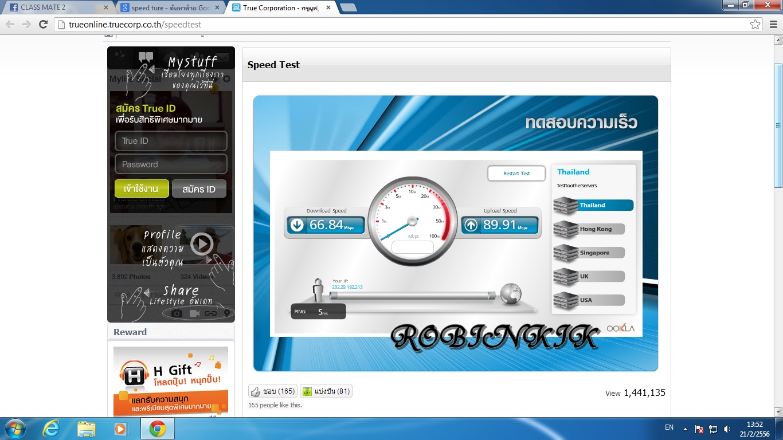
Task: Click the location pin icon under Share
Action: [227, 313]
